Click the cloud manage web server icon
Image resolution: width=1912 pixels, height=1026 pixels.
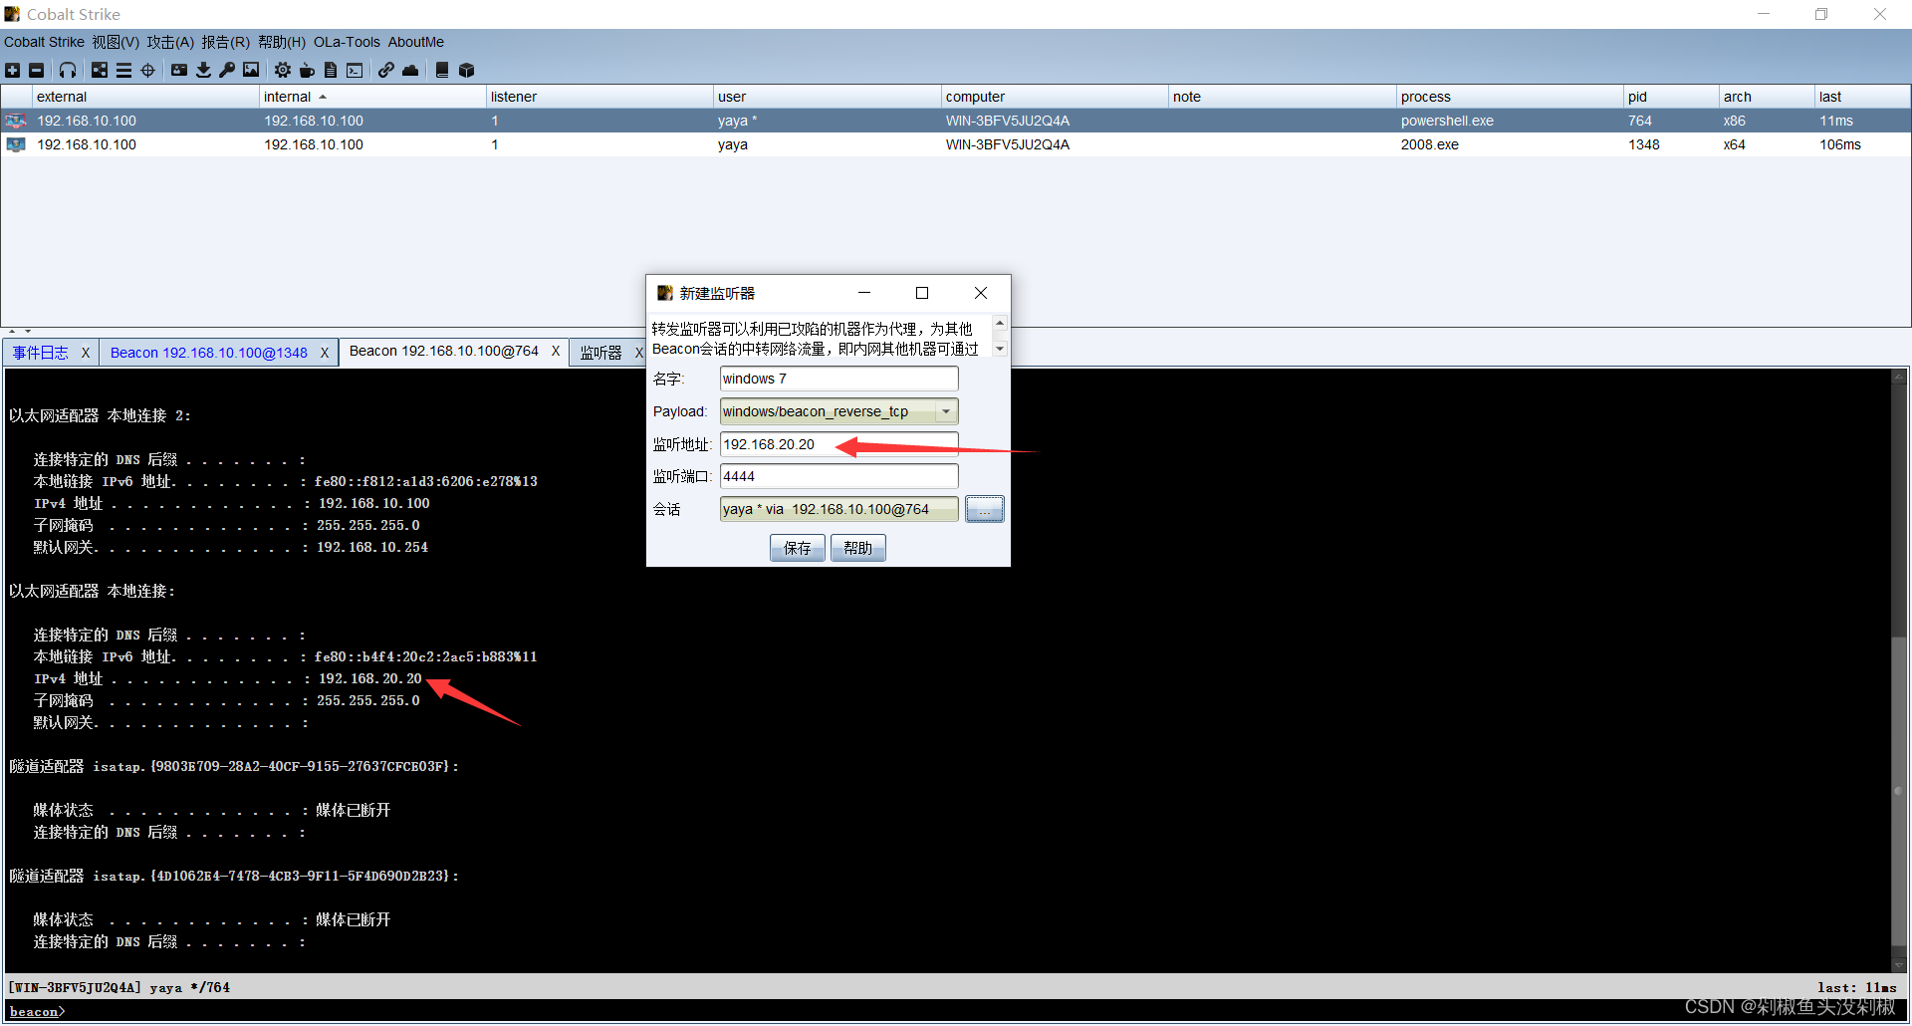[x=410, y=70]
